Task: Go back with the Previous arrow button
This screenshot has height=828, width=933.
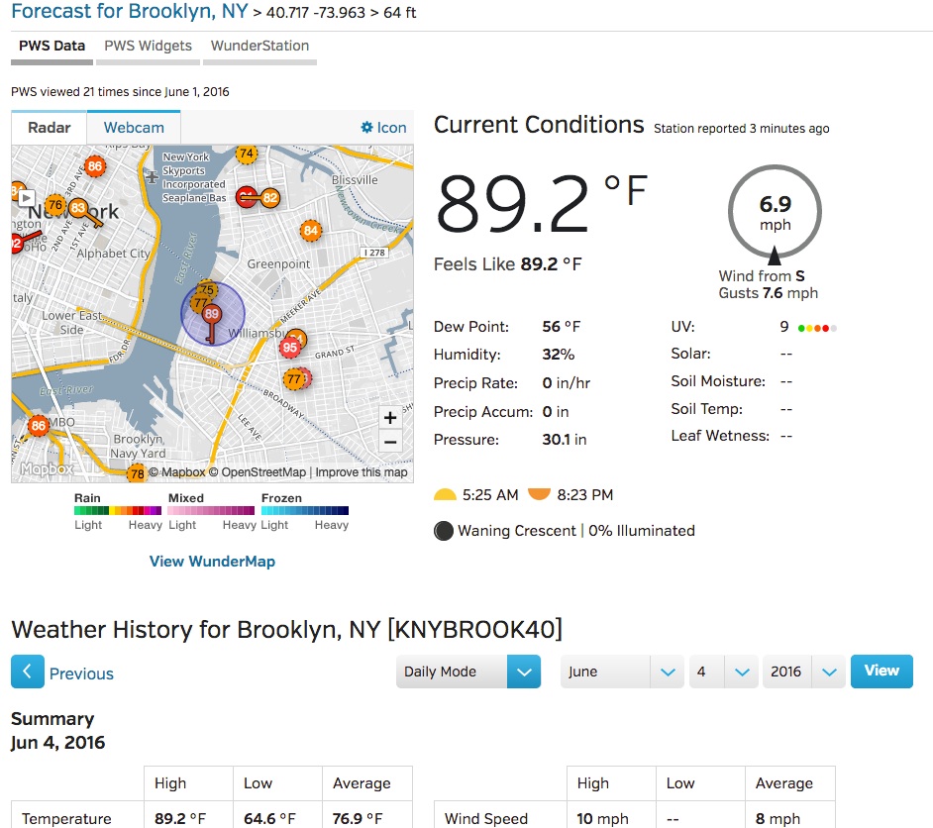Action: point(28,672)
